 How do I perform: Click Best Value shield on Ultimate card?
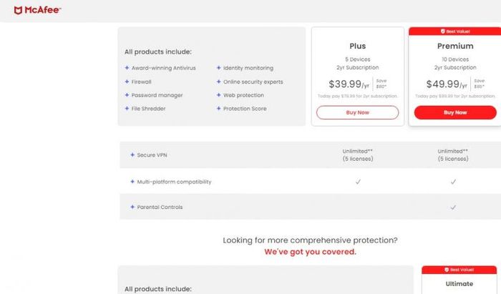[447, 270]
